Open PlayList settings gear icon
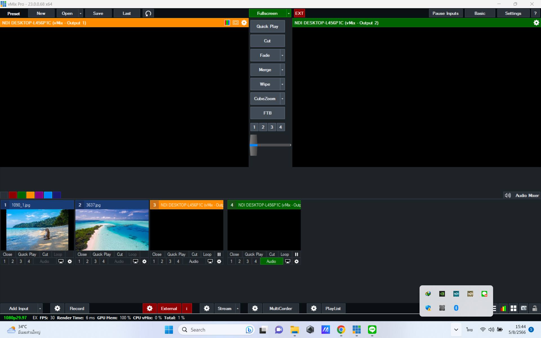Screen dimensions: 541x338 click(314, 308)
